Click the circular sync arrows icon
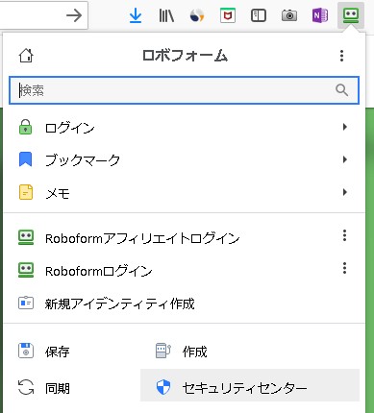 [x=26, y=387]
